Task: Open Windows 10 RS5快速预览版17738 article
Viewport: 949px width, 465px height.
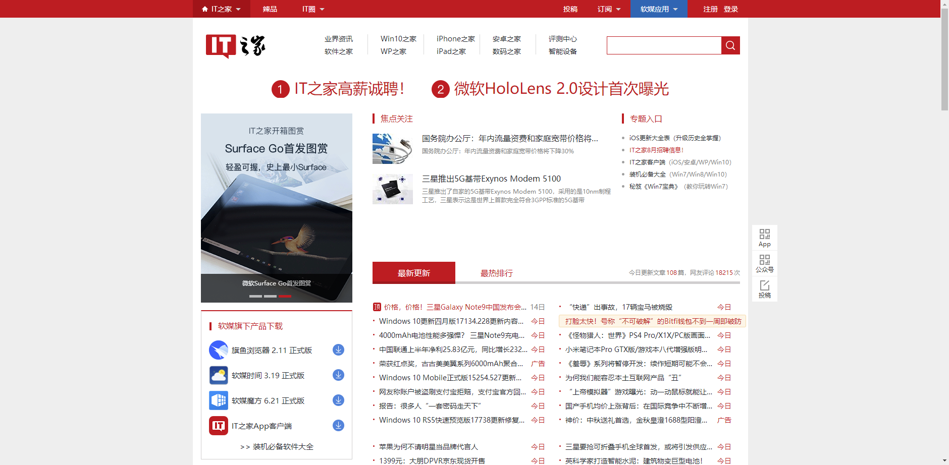Action: (452, 420)
